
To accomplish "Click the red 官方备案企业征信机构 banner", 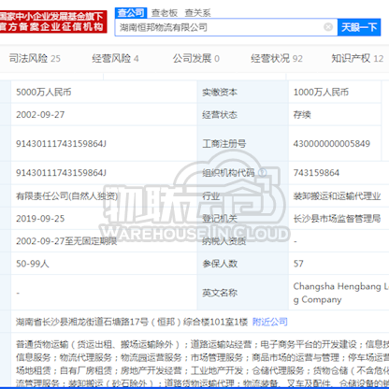I will point(52,22).
